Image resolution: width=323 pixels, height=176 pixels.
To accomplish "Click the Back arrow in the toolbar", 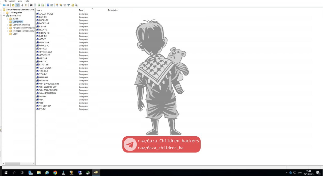I will click(x=4, y=5).
